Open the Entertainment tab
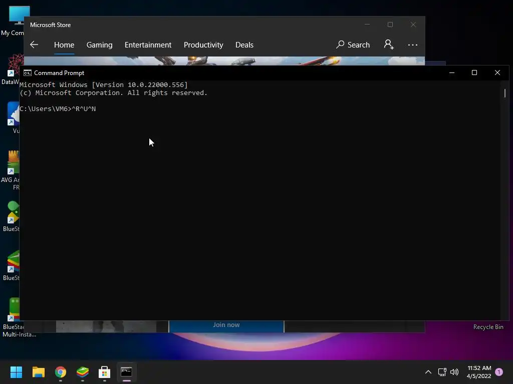The image size is (513, 384). click(148, 44)
